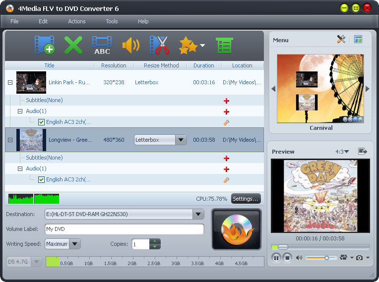Viewport: 379px width, 282px height.
Task: Click the Volume Label text field
Action: [124, 229]
